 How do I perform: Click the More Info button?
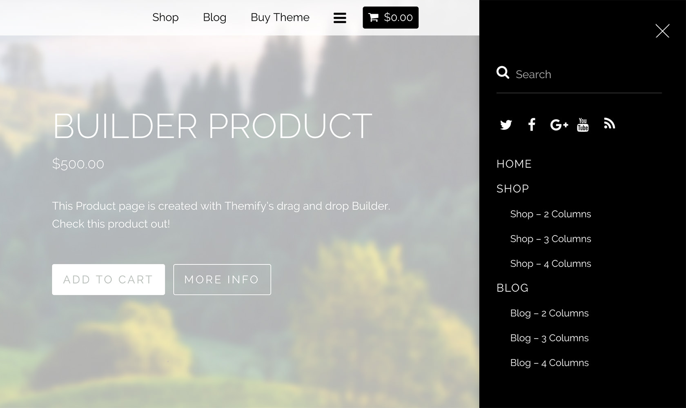[222, 279]
